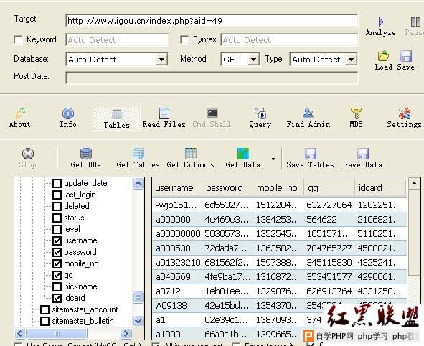
Task: Open the Read Files tab
Action: 164,118
